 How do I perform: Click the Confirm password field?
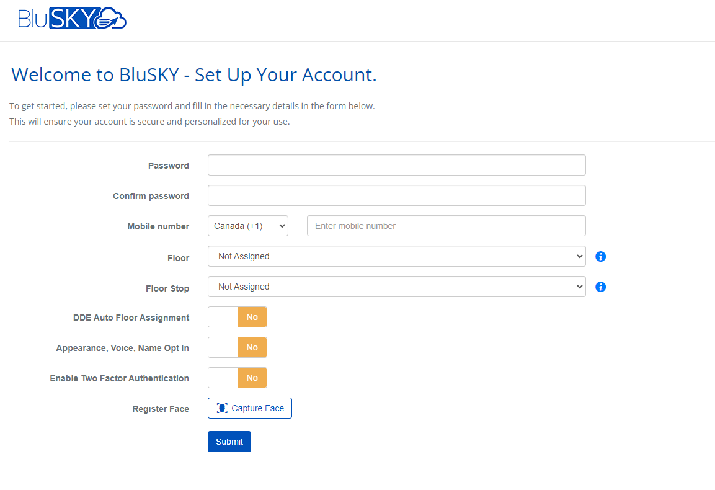click(396, 195)
